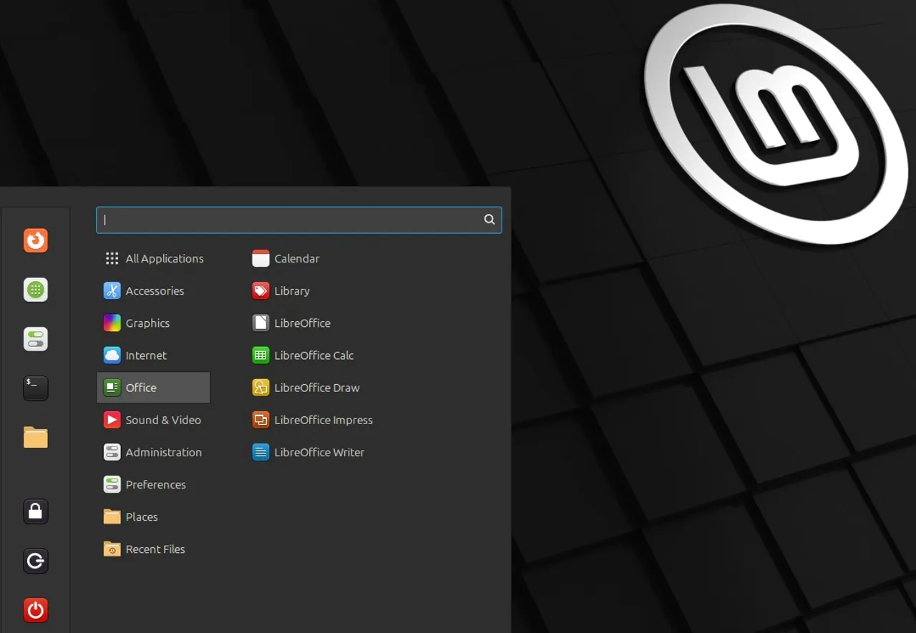Open the Internet category
The image size is (916, 633).
click(153, 355)
